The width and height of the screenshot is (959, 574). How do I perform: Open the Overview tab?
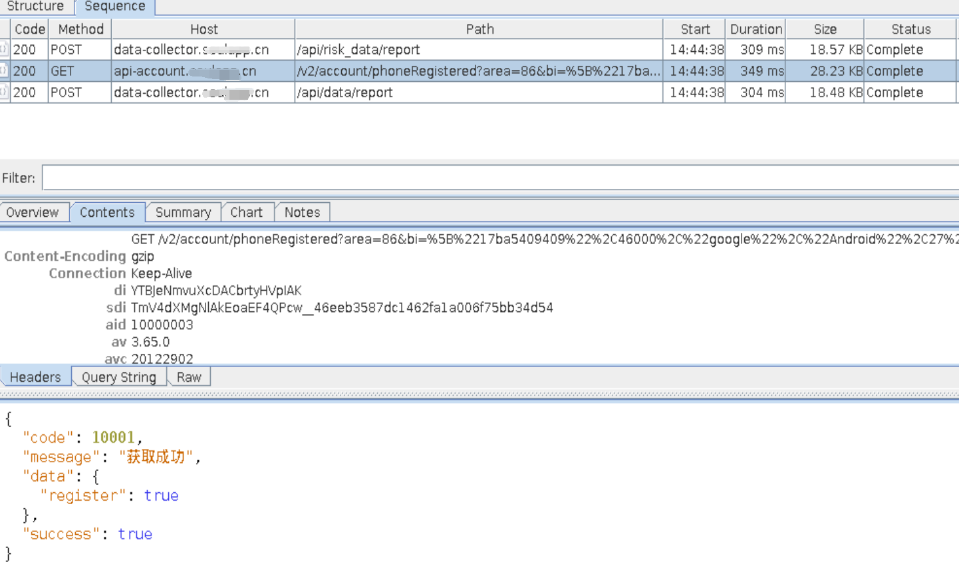(33, 212)
